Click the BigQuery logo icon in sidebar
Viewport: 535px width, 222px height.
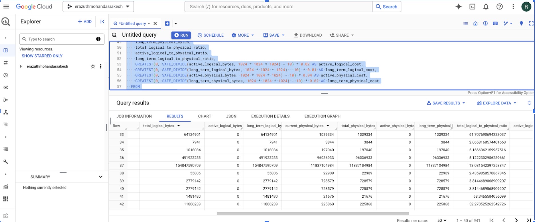click(x=6, y=21)
